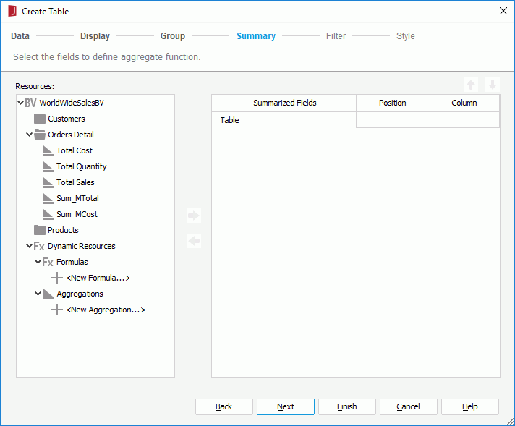Jump to the Filter step

click(x=336, y=35)
